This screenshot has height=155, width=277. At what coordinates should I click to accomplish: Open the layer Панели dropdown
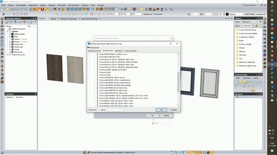pos(243,14)
